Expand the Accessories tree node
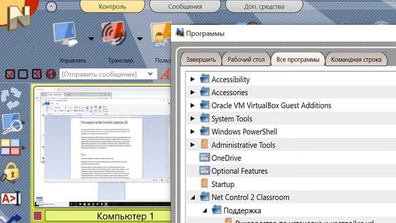The width and height of the screenshot is (396, 223). [192, 92]
